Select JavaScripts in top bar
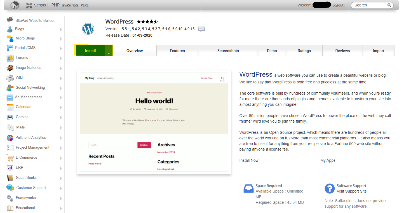The width and height of the screenshot is (404, 213). [70, 5]
